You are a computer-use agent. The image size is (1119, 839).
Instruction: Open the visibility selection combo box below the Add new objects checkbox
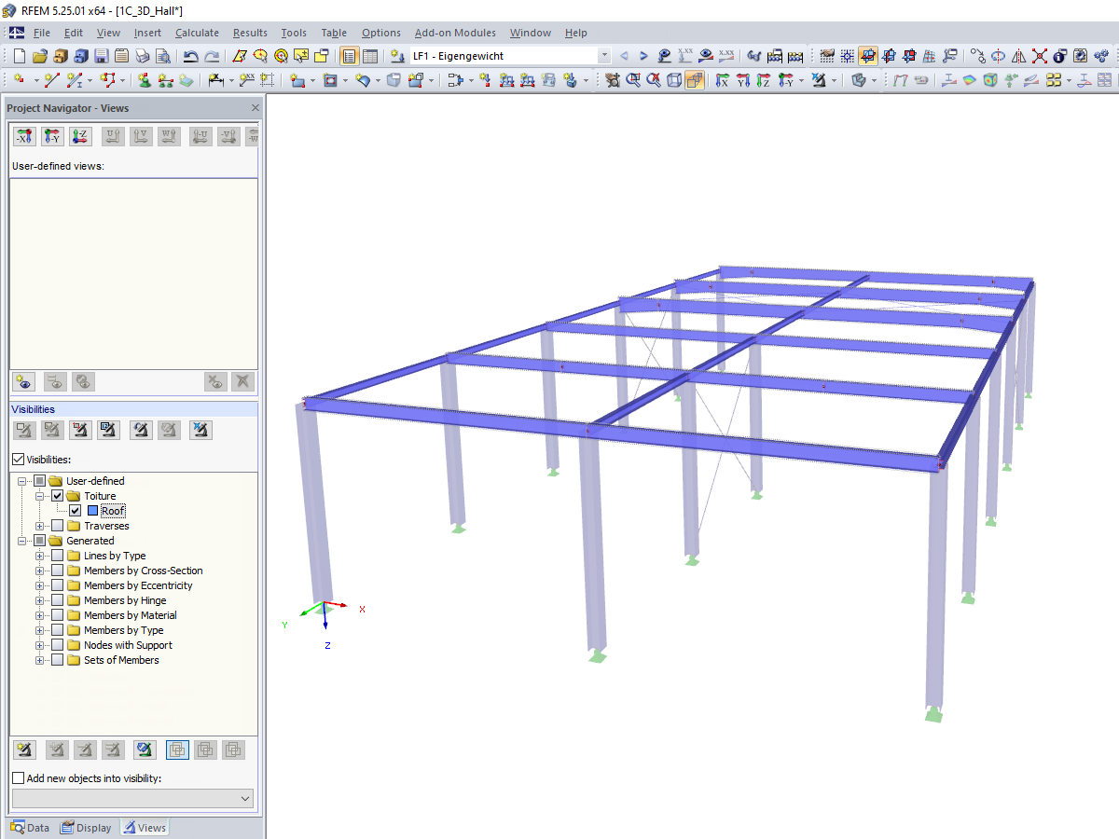[133, 799]
